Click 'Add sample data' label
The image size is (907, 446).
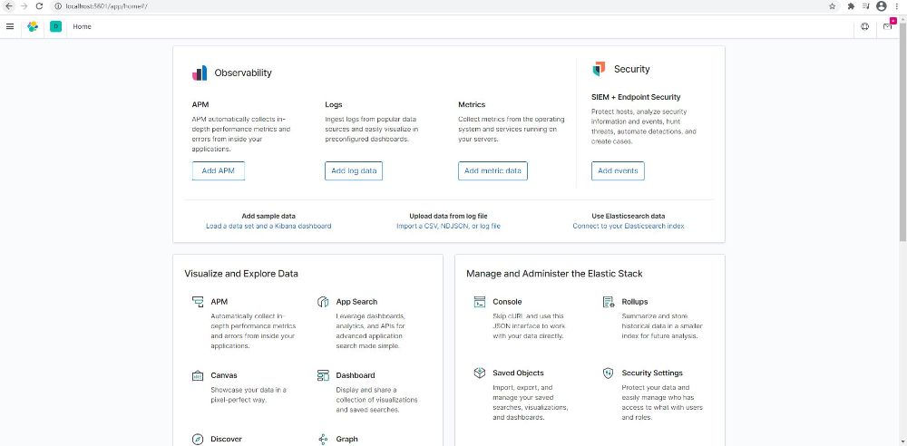[x=268, y=216]
